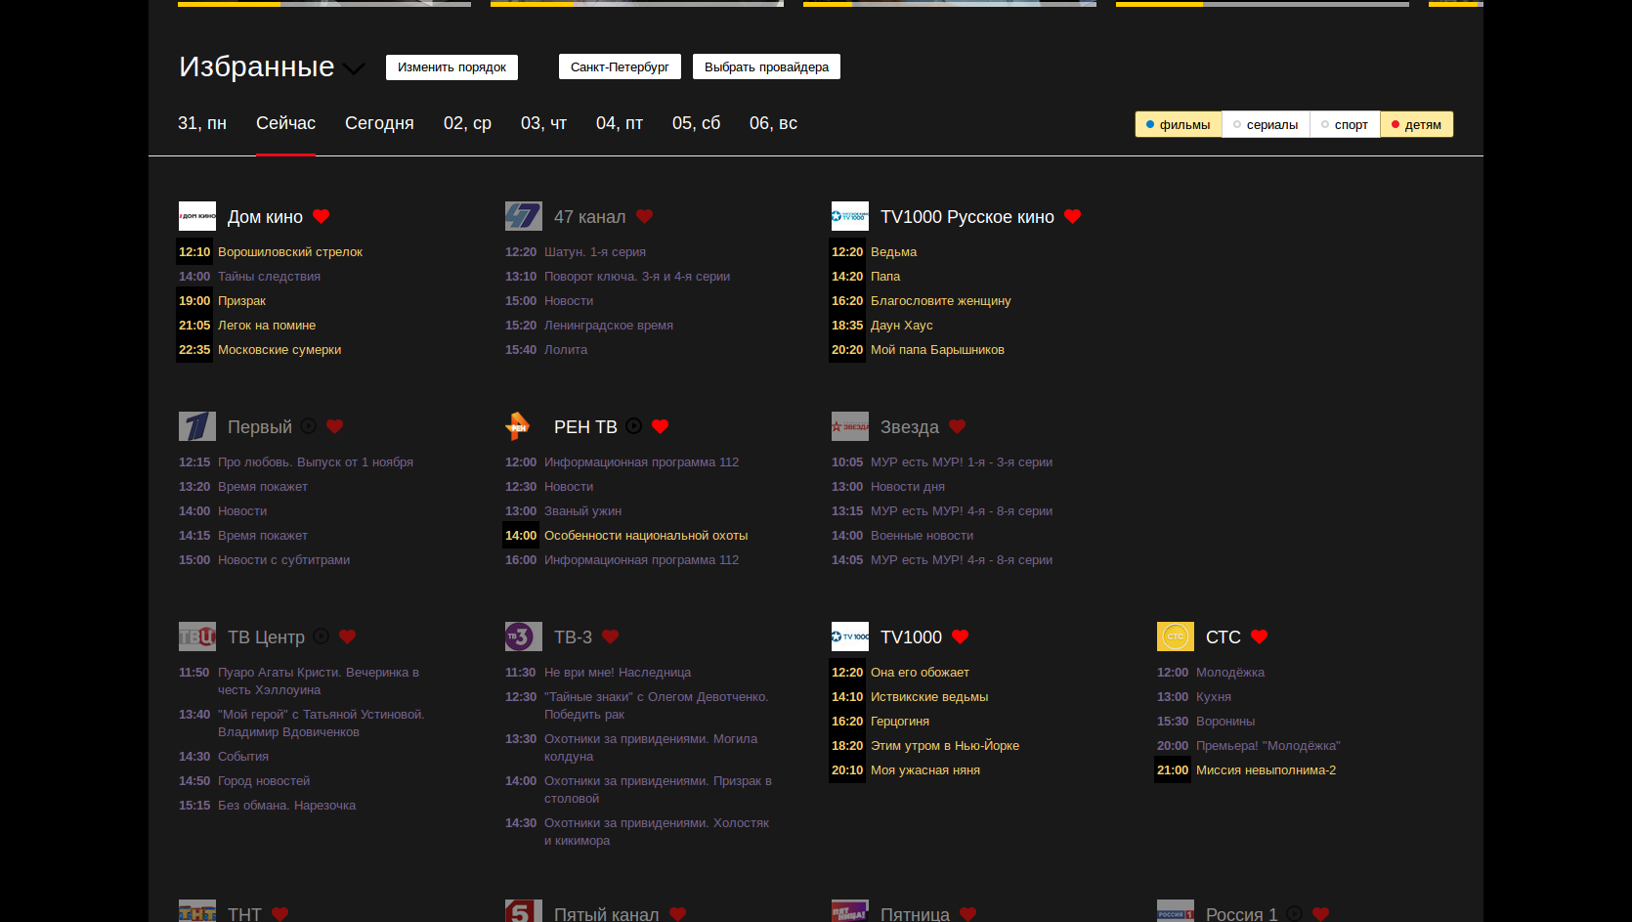Toggle favorite heart for Звезда
This screenshot has height=922, width=1632.
click(x=958, y=426)
